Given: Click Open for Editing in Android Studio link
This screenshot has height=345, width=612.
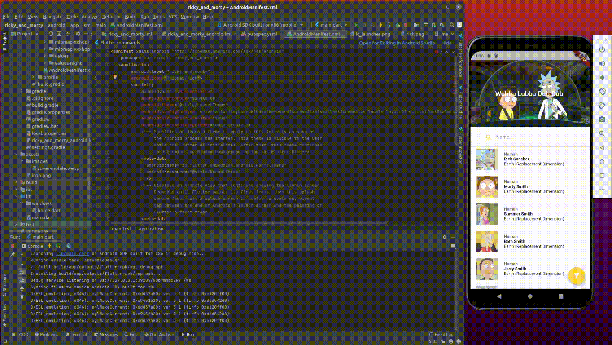Looking at the screenshot, I should pos(397,43).
